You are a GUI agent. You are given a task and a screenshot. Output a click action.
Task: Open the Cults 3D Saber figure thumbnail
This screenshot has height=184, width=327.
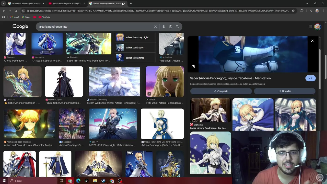pyautogui.click(x=22, y=82)
